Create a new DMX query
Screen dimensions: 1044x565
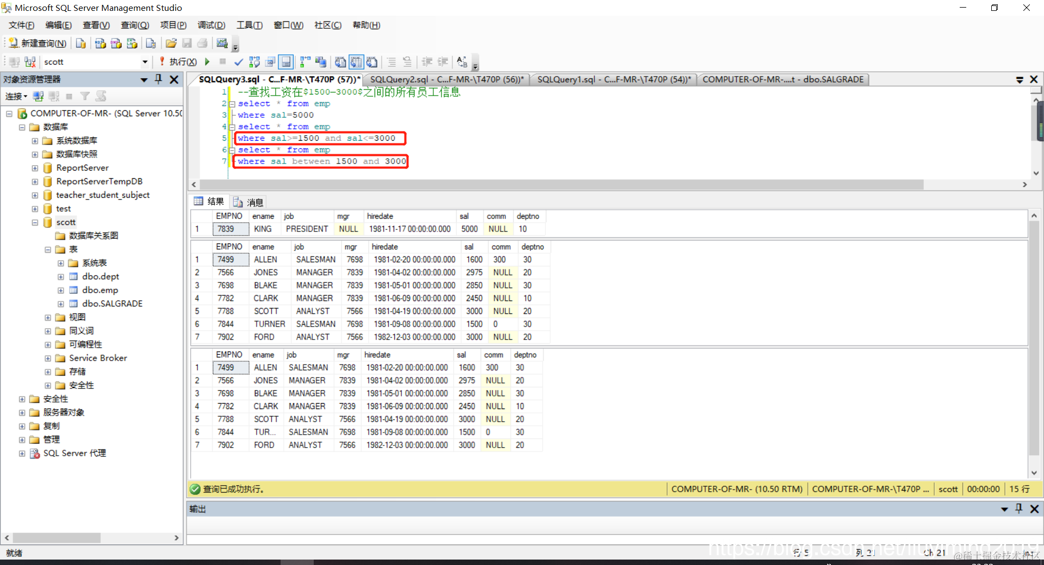pyautogui.click(x=116, y=43)
